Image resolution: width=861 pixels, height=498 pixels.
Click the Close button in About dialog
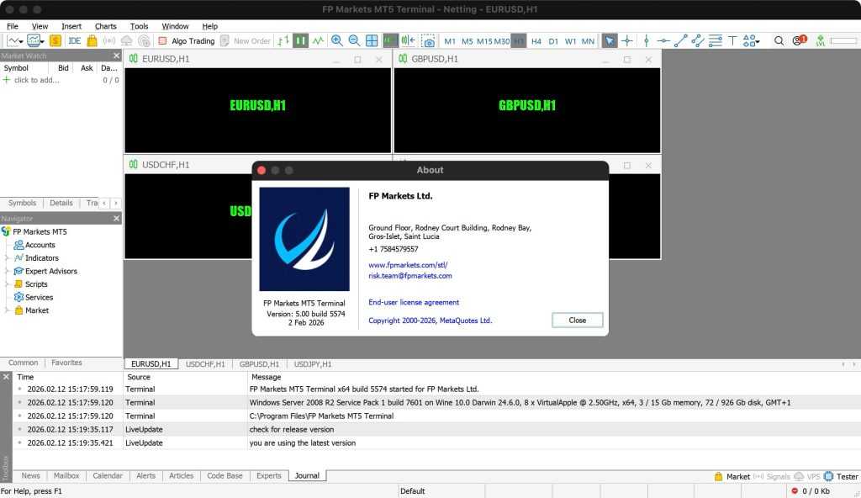[x=577, y=320]
